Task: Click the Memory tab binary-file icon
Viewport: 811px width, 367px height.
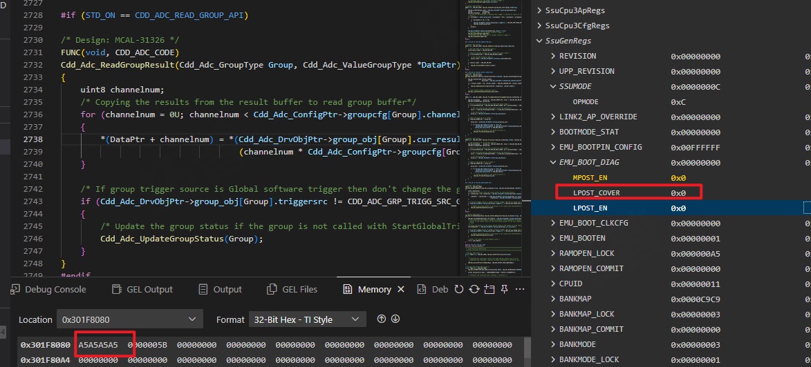Action: click(348, 290)
